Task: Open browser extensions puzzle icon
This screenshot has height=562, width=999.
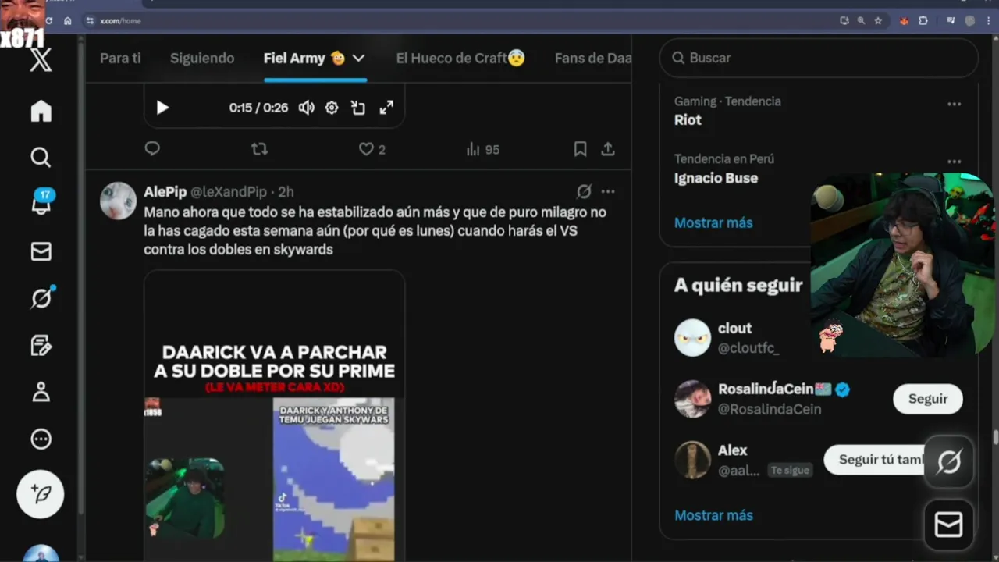Action: click(923, 21)
